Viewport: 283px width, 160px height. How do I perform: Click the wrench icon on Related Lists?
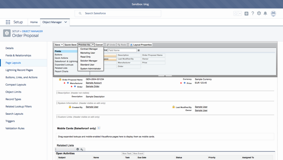(x=82, y=149)
